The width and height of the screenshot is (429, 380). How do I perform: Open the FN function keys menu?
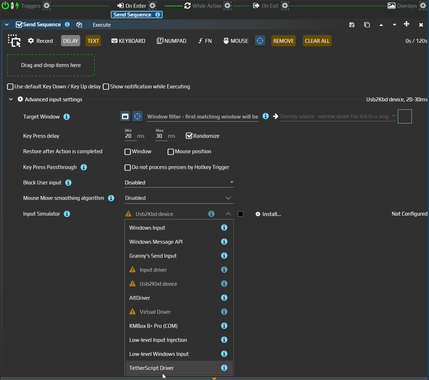[205, 41]
